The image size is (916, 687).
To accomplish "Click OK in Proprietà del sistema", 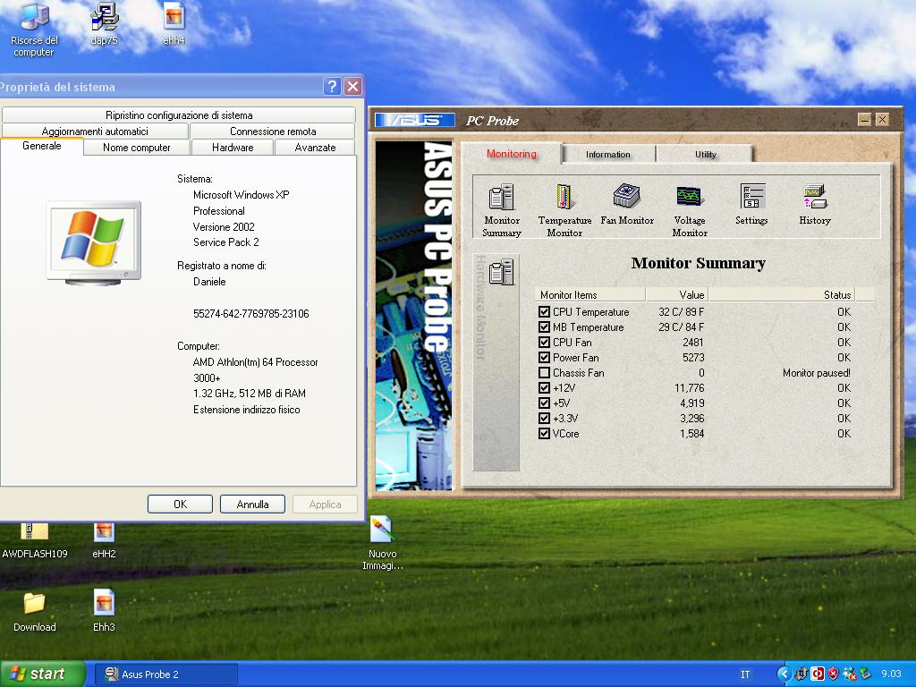I will pos(180,504).
